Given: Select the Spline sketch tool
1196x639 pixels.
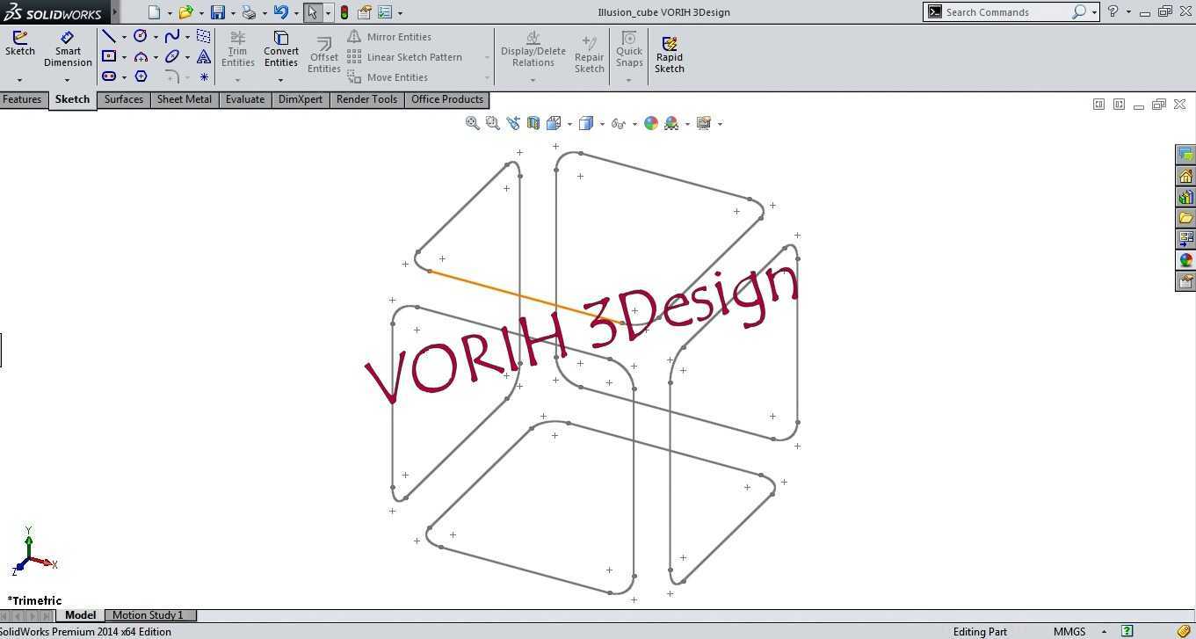Looking at the screenshot, I should [172, 36].
